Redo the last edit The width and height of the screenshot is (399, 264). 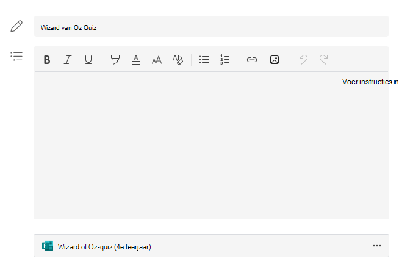(324, 60)
